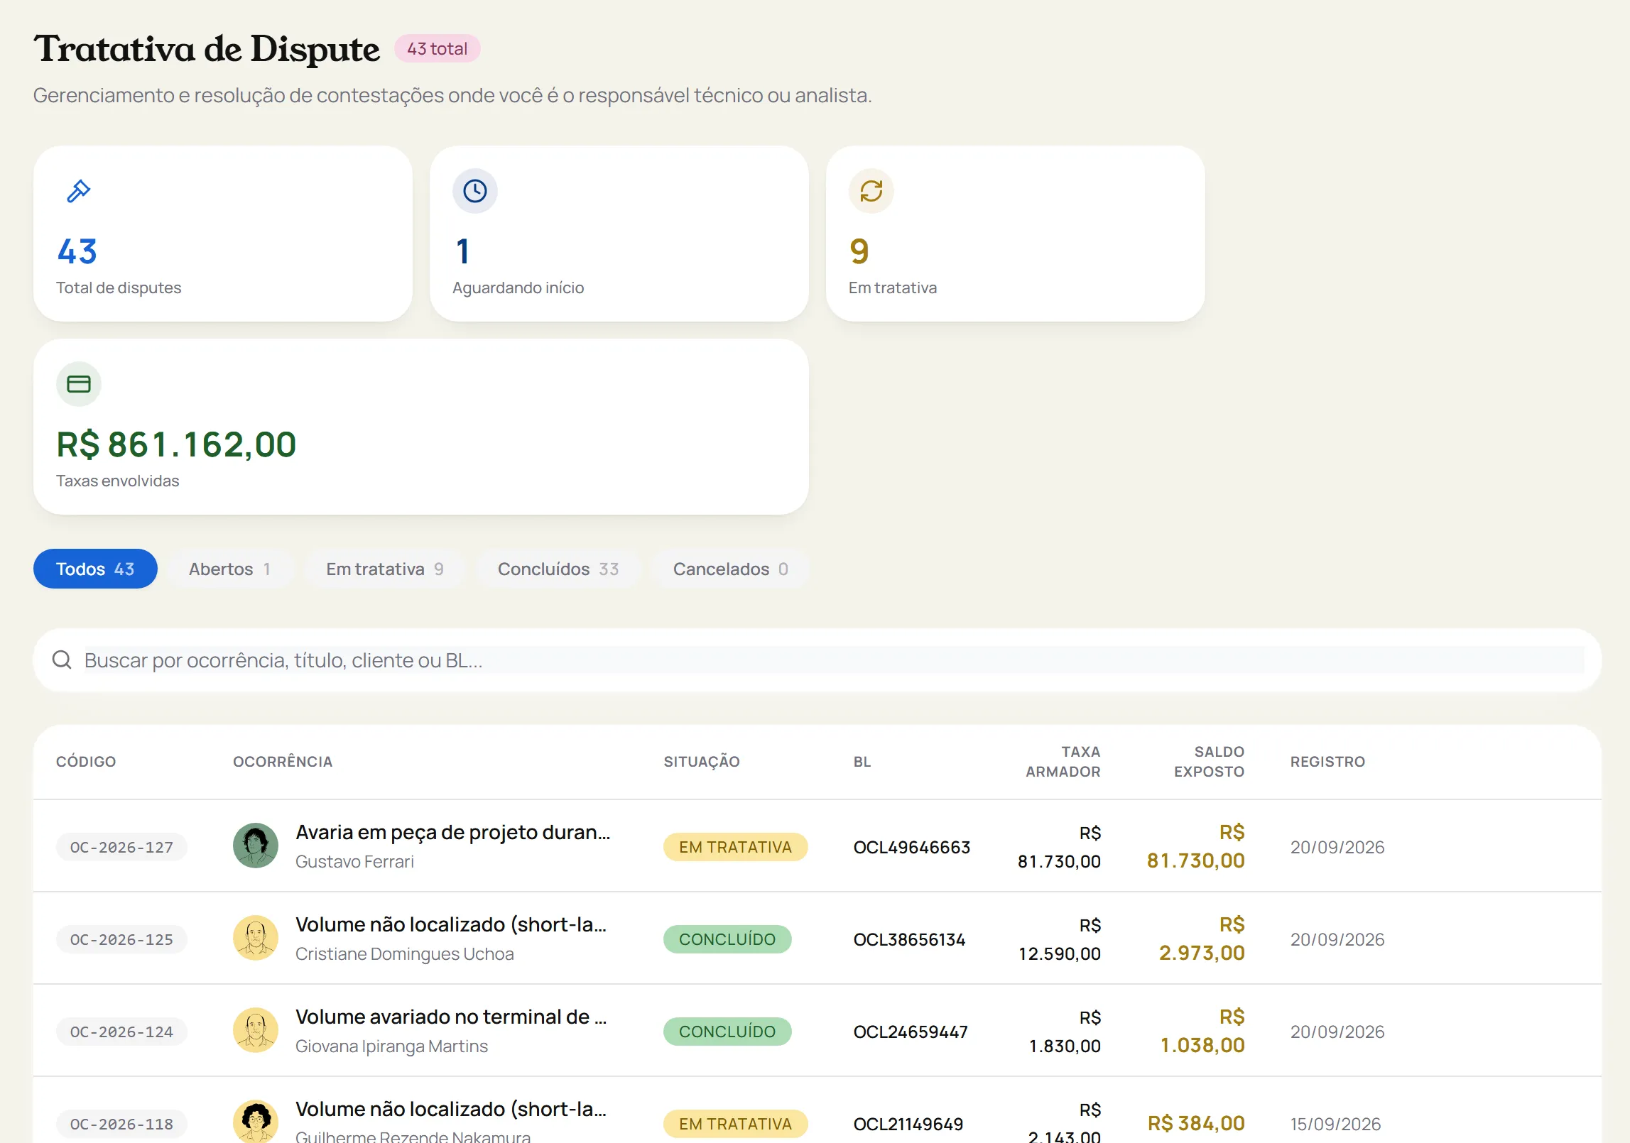
Task: Click Volume avariado no terminal title
Action: coord(451,1017)
